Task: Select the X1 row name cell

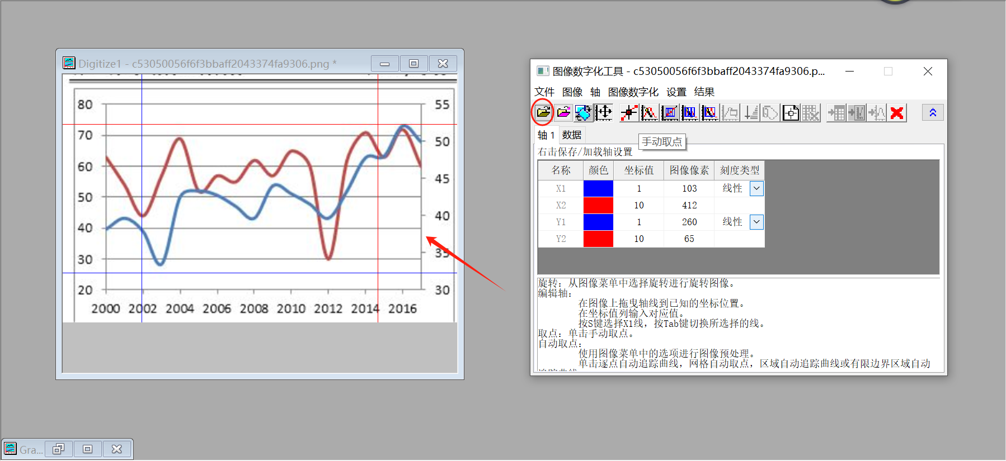Action: tap(561, 188)
